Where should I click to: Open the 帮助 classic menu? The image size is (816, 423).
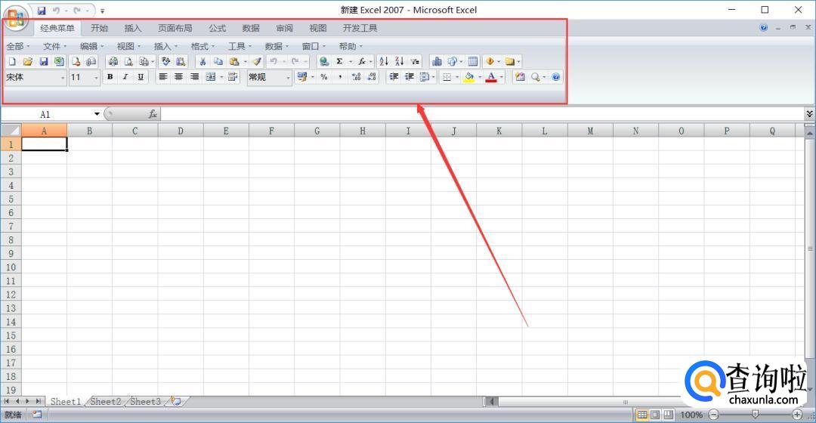(351, 46)
